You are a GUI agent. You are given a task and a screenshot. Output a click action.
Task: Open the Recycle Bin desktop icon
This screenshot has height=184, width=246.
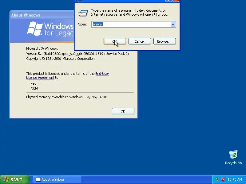point(233,157)
